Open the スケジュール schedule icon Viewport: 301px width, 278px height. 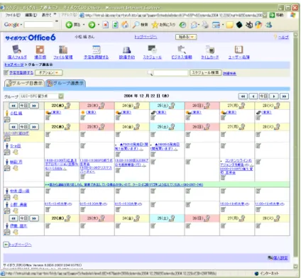[152, 50]
